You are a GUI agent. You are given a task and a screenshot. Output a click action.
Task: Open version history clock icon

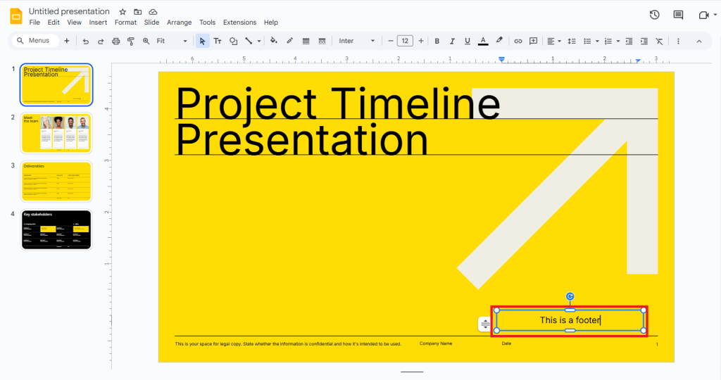(x=654, y=15)
